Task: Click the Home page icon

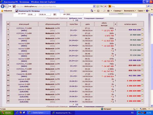Action: tap(92, 11)
